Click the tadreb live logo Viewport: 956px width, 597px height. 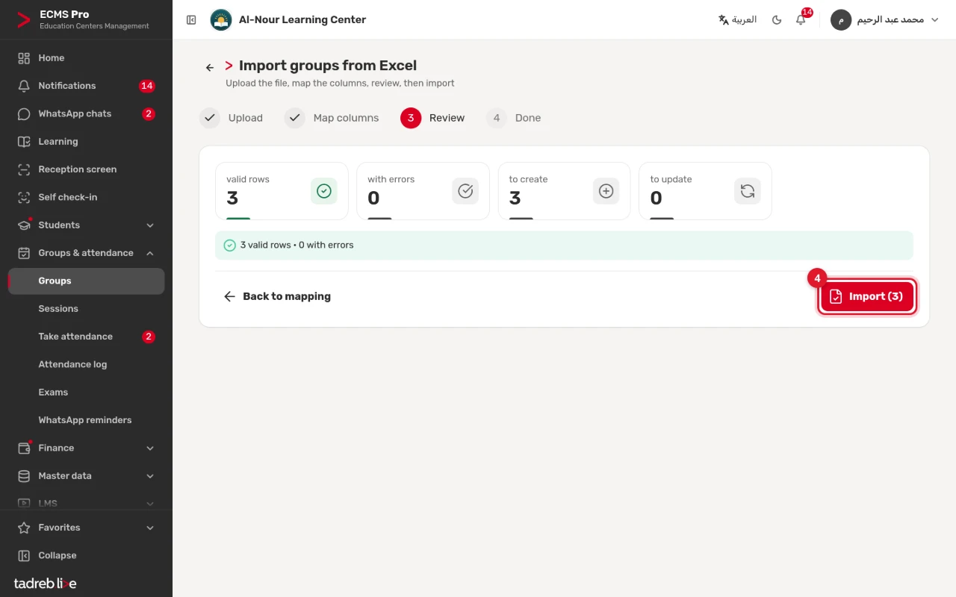tap(45, 583)
